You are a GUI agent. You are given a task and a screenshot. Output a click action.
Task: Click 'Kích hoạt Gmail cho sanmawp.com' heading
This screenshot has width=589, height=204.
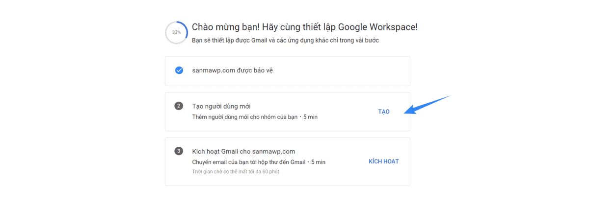[243, 151]
